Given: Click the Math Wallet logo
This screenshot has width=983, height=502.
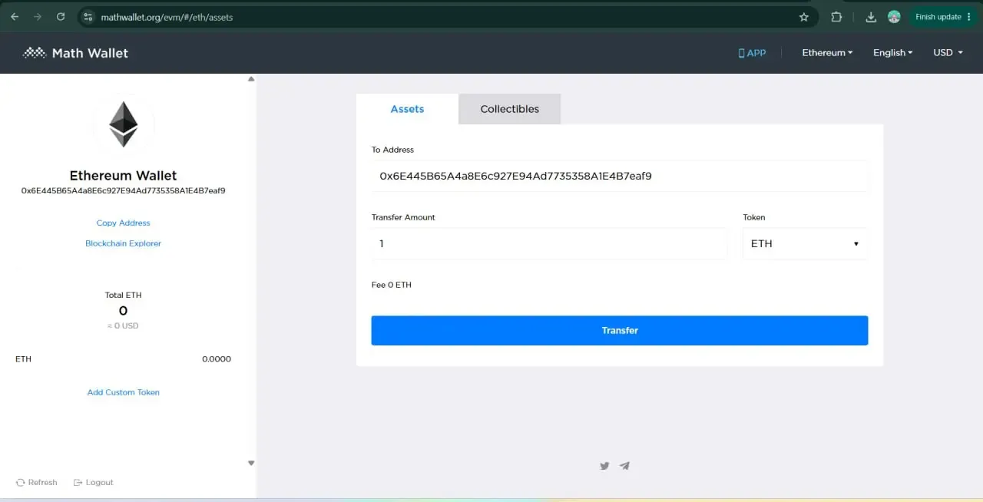Looking at the screenshot, I should (x=76, y=53).
